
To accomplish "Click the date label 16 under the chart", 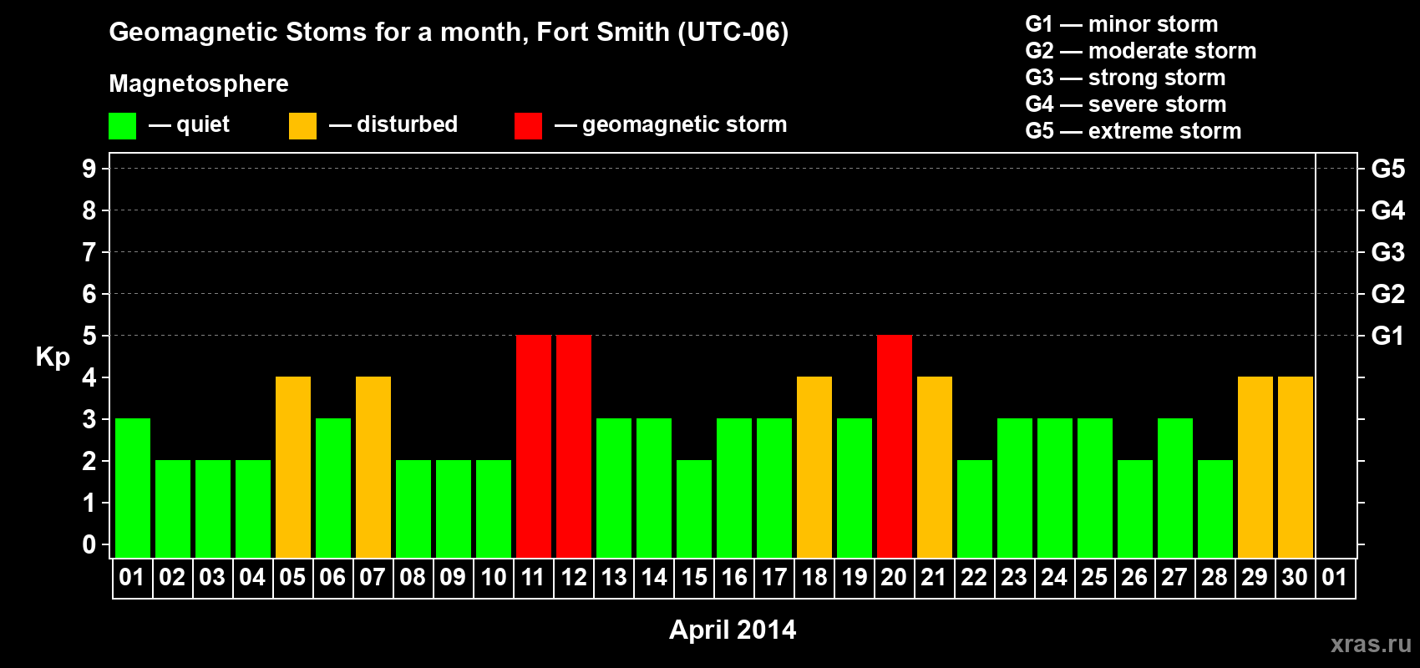I will tap(734, 577).
